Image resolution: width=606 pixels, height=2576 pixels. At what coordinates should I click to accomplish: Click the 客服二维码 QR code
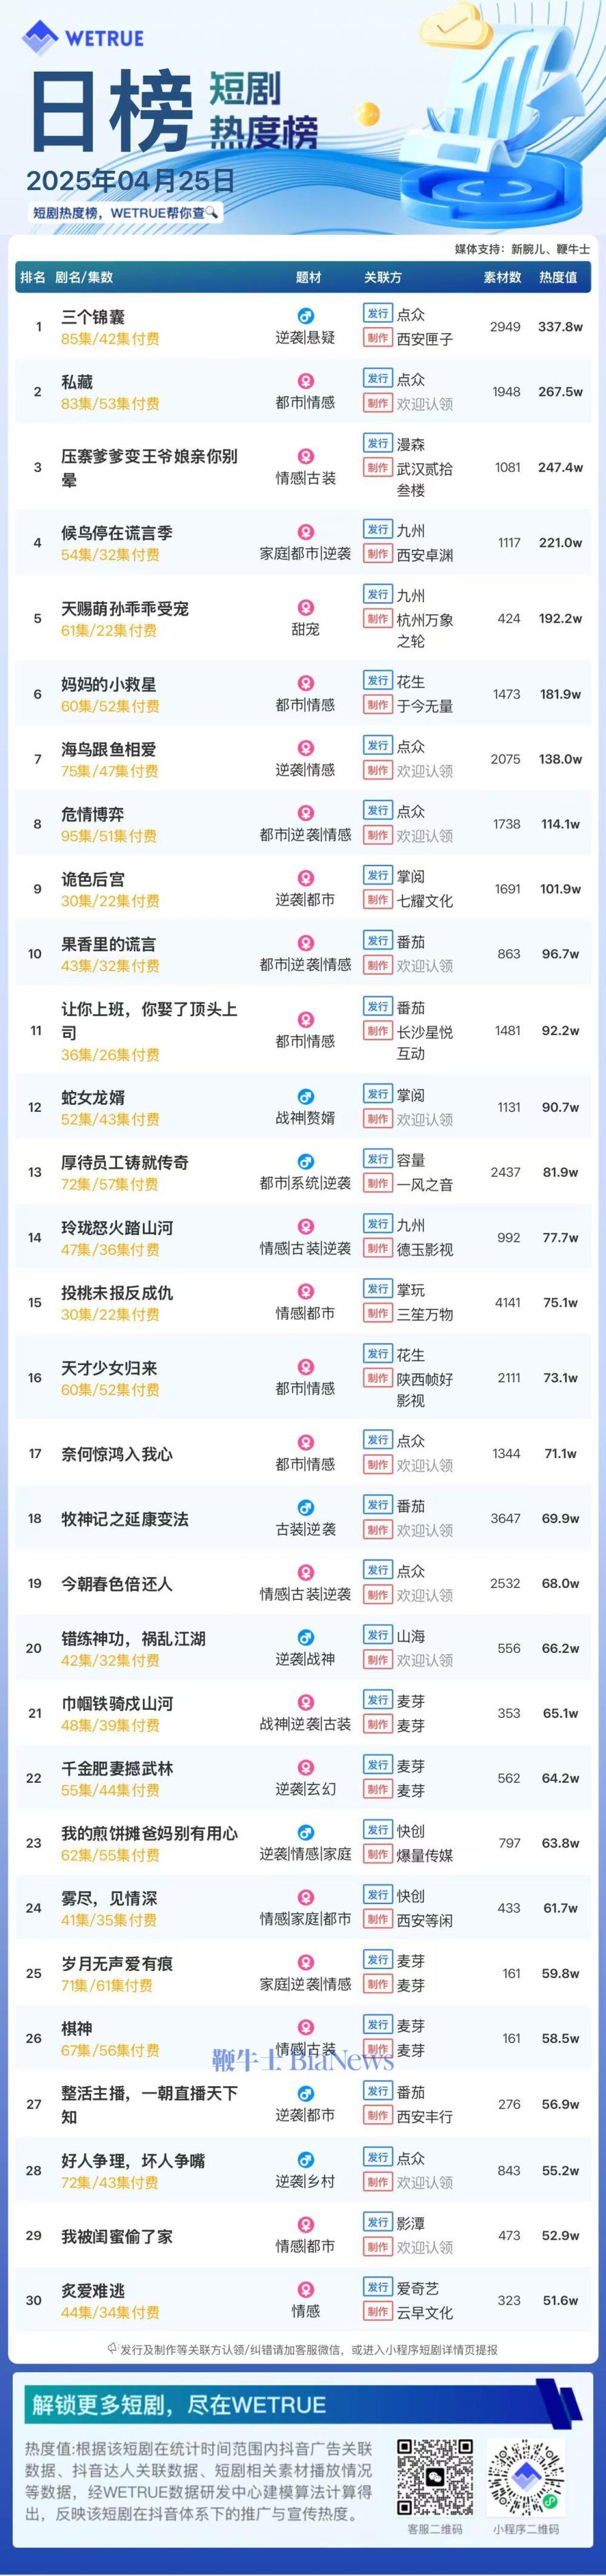click(435, 2477)
